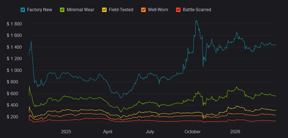This screenshot has height=138, width=288.
Task: Select the $ 1 000 price axis label
Action: (14, 70)
